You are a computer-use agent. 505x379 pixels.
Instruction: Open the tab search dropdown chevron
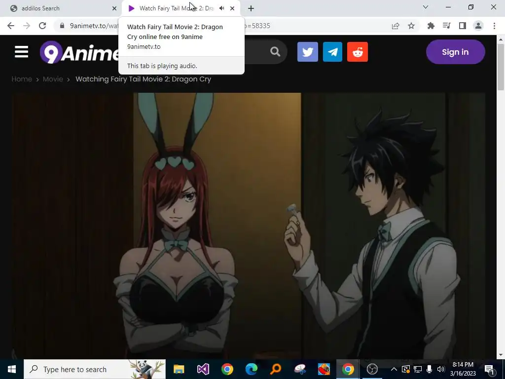[426, 7]
